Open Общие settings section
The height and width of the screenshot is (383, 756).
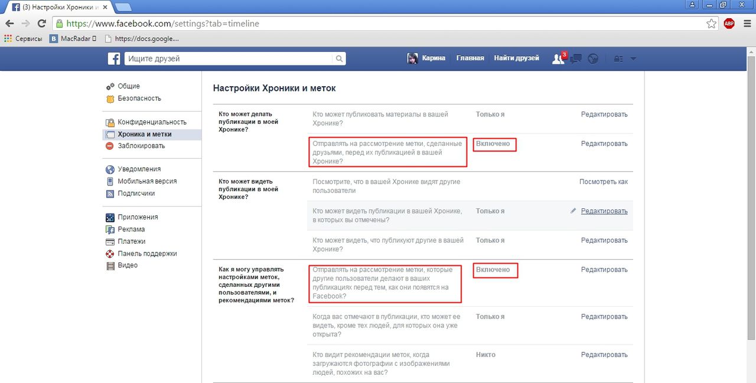[x=129, y=86]
